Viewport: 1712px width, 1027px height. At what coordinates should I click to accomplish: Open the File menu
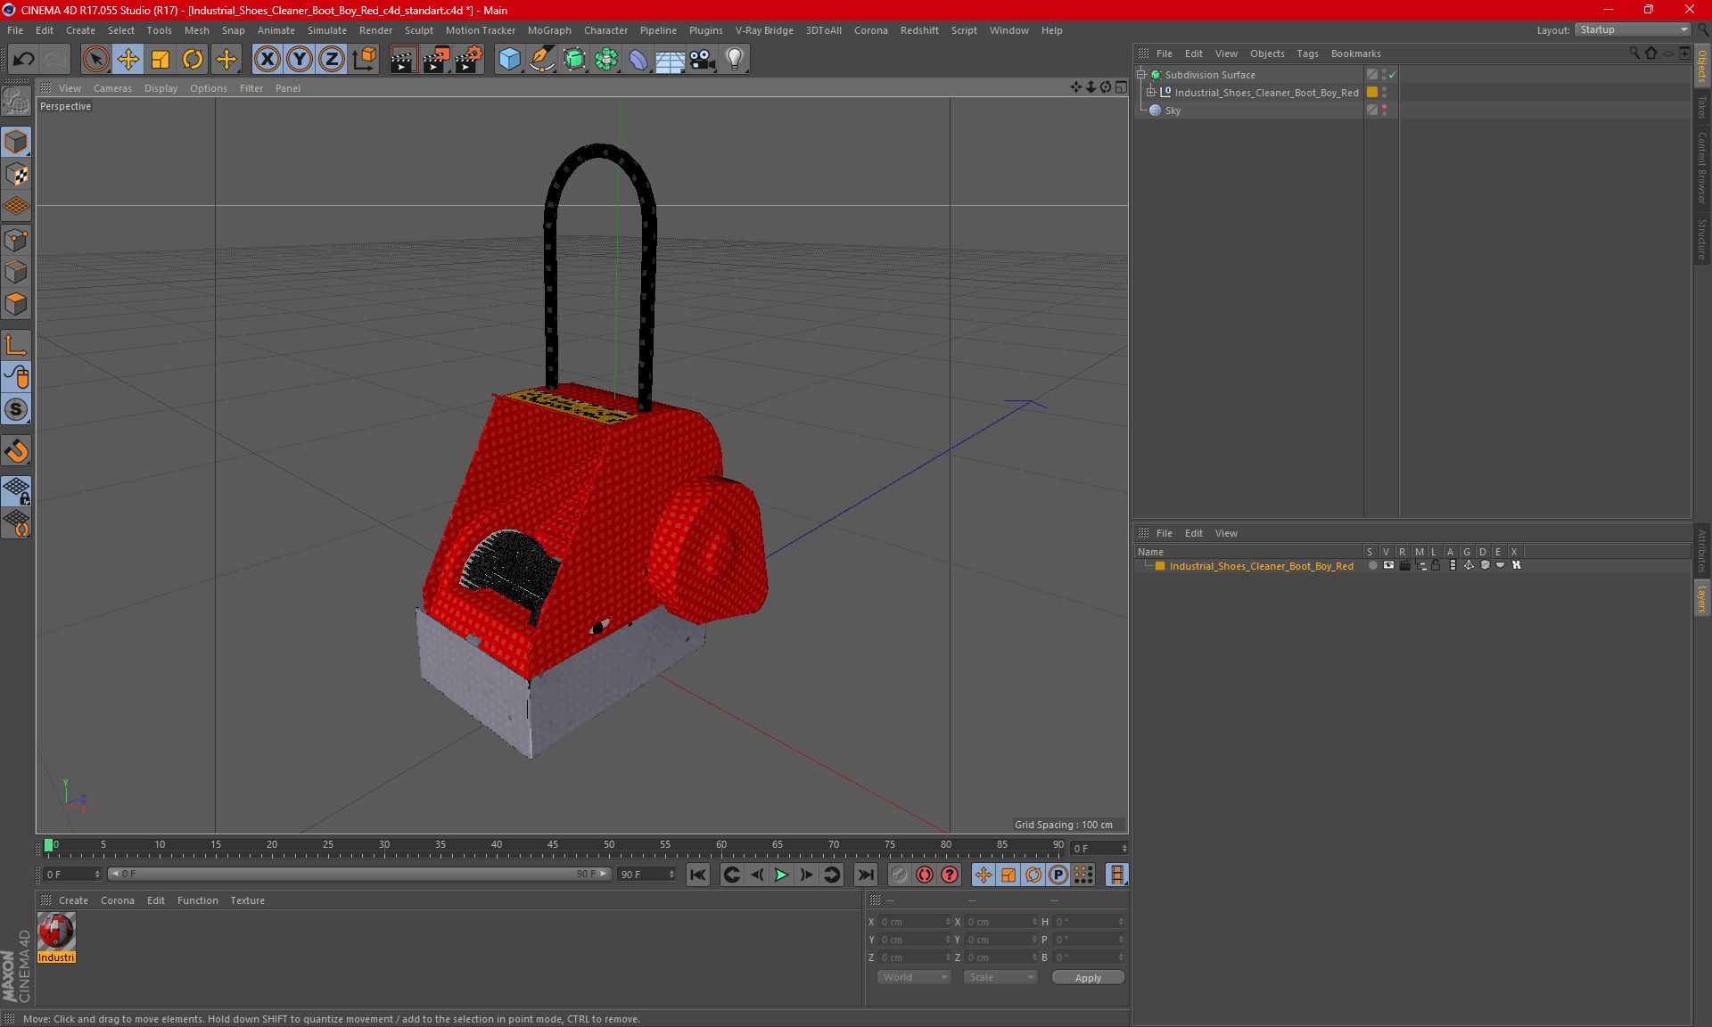point(15,30)
